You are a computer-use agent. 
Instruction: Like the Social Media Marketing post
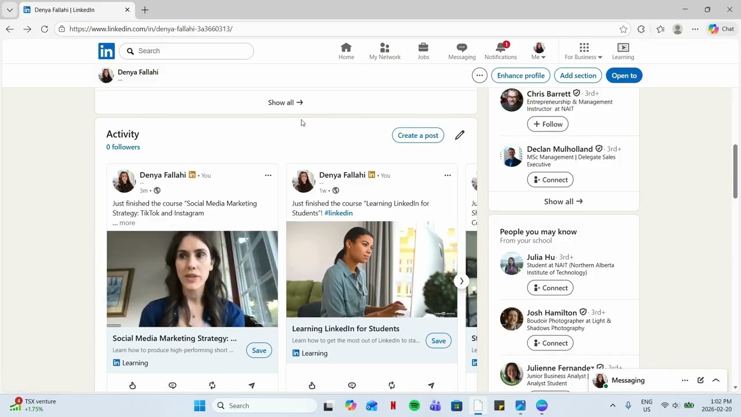coord(133,385)
